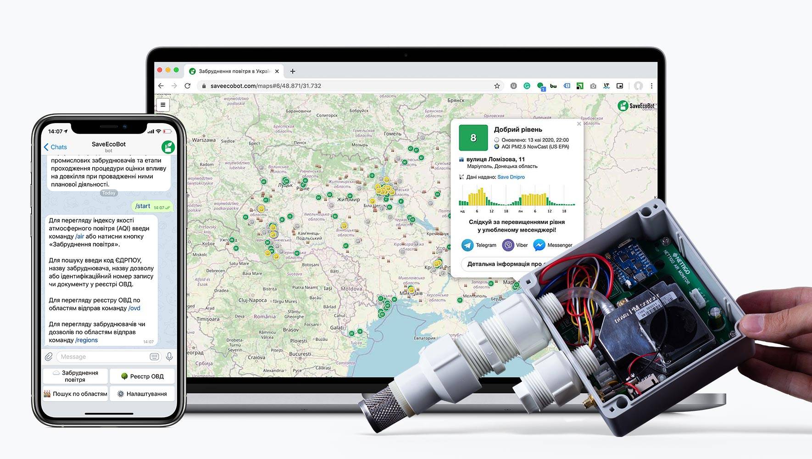
Task: Close the air quality popup
Action: coord(578,124)
